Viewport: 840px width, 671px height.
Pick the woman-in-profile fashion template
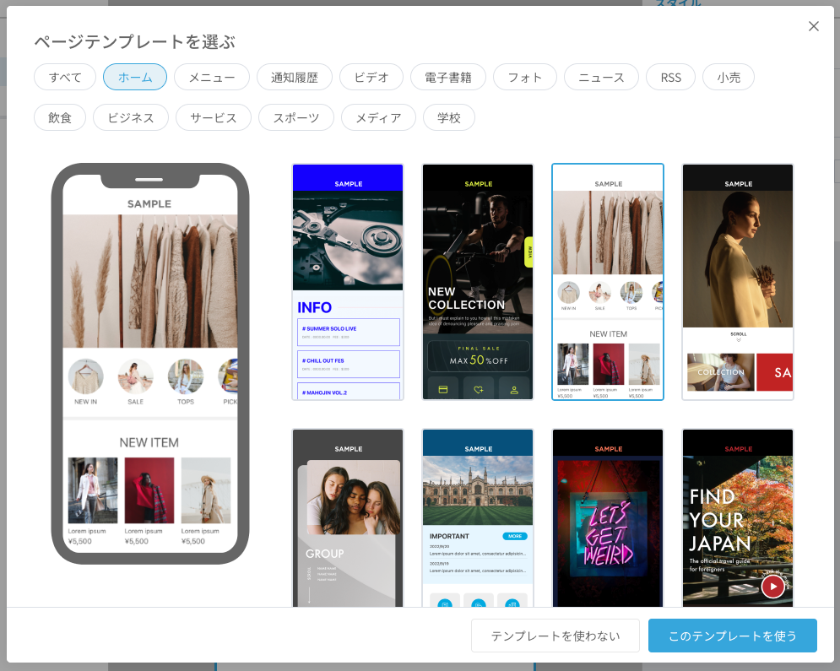click(738, 282)
